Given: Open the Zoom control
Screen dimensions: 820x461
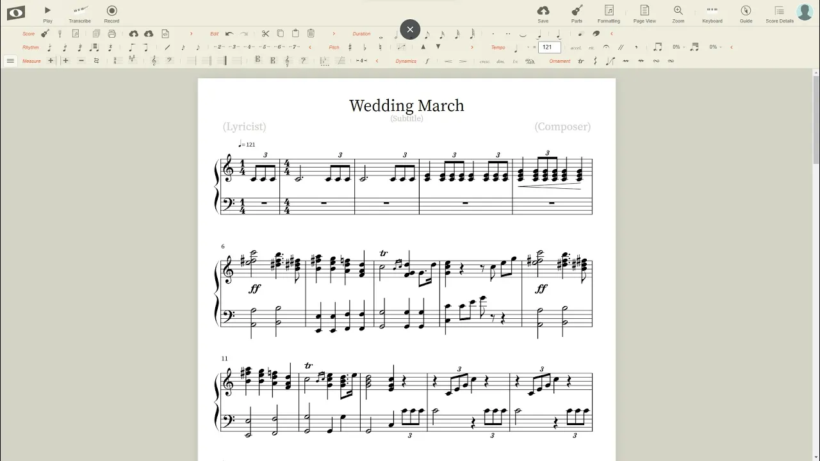Looking at the screenshot, I should (x=678, y=13).
